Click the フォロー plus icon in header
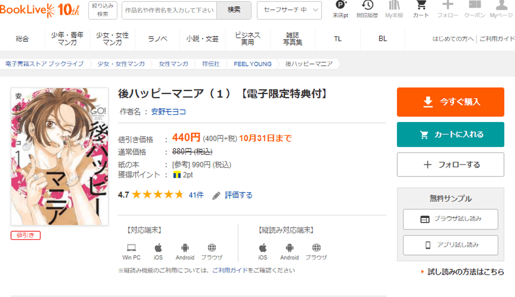 [447, 6]
